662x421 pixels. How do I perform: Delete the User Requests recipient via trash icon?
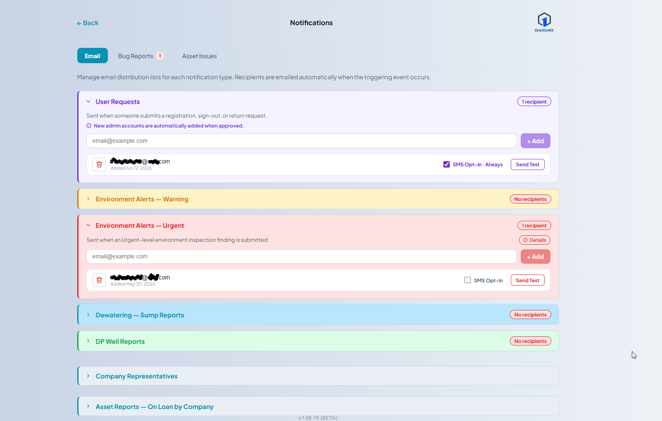point(99,165)
